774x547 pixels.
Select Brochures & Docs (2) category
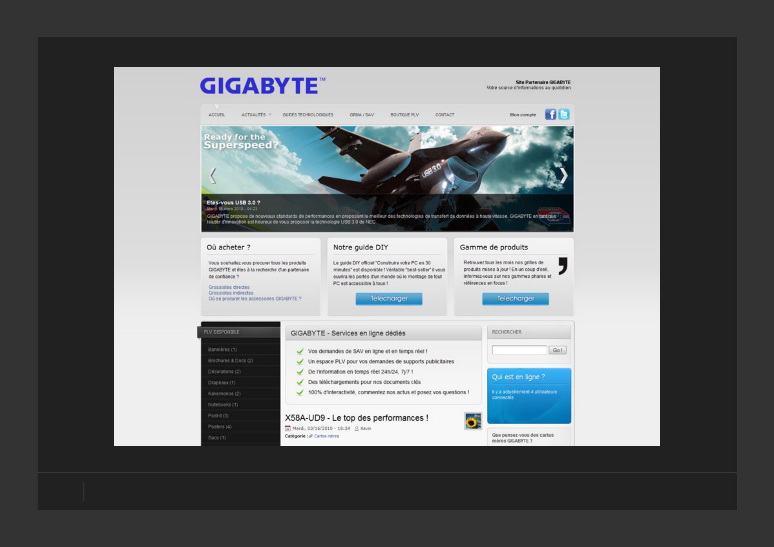tap(231, 361)
